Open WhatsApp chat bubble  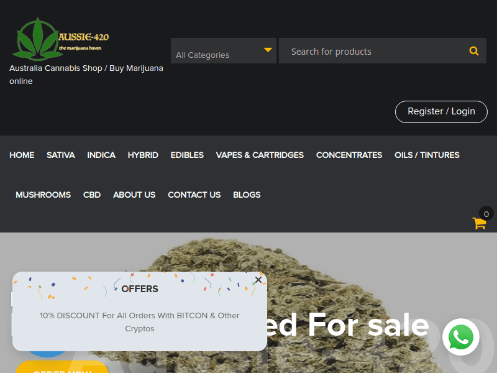(x=461, y=338)
